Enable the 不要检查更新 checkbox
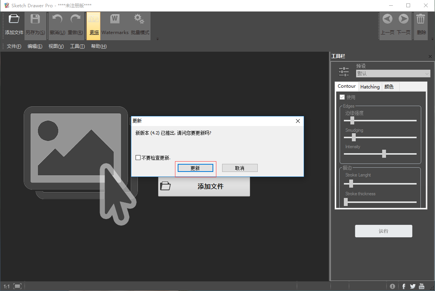 138,158
